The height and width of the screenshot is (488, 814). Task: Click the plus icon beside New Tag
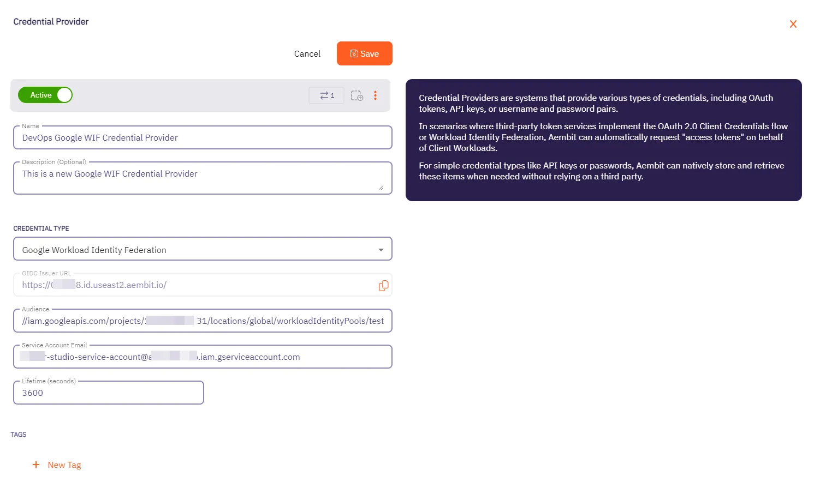click(x=36, y=465)
